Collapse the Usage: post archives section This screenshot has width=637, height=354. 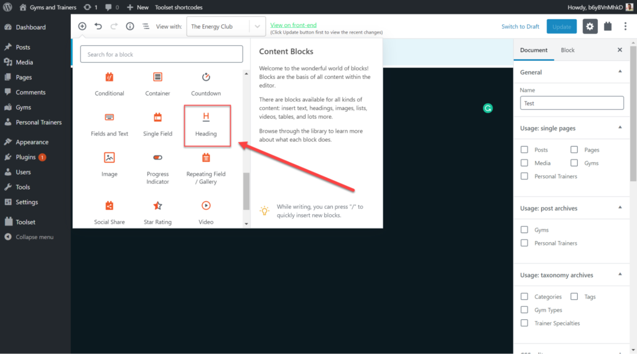click(x=572, y=208)
